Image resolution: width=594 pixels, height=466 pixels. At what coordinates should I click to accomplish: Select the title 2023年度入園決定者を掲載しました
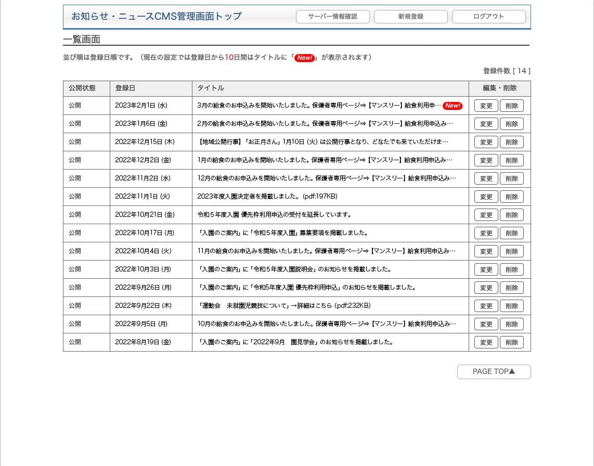point(267,196)
